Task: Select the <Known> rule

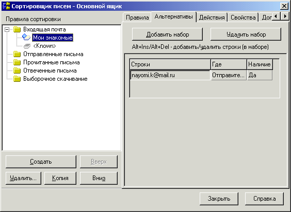Action: click(x=44, y=46)
